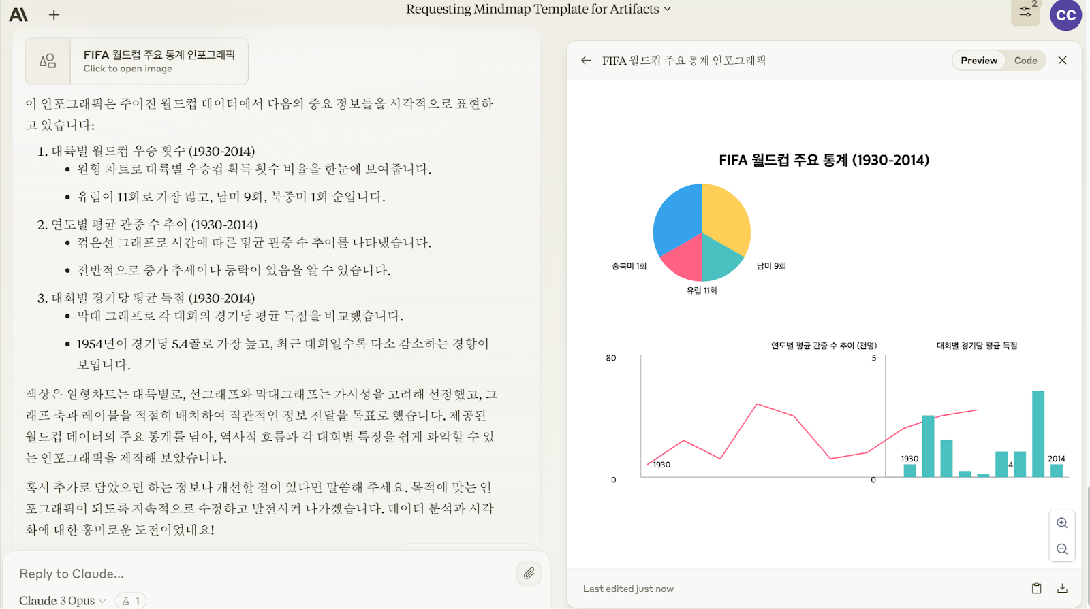The height and width of the screenshot is (609, 1090).
Task: Open the FIFA 월드컵 infographic artifact card
Action: [137, 61]
